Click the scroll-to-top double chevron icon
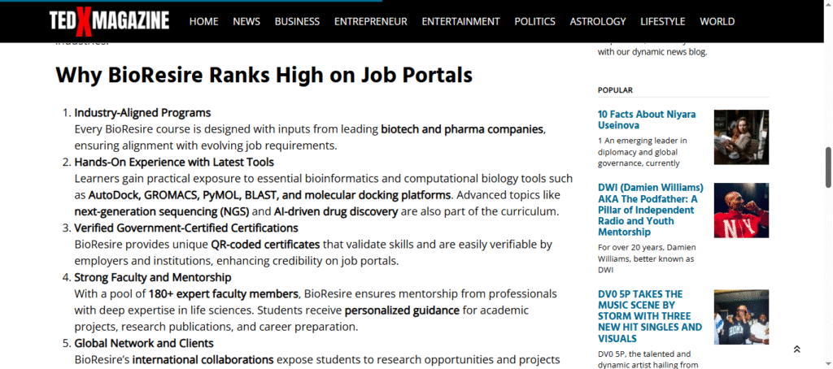 (796, 349)
